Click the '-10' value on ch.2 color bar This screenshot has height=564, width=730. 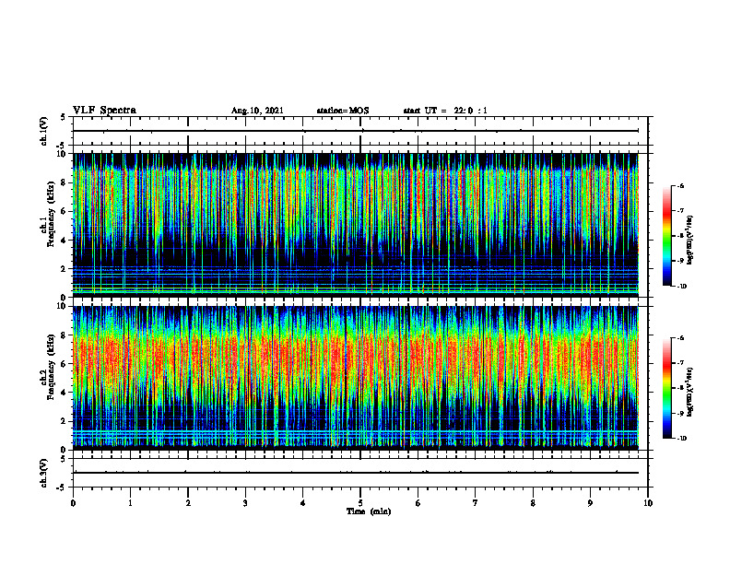(x=681, y=439)
